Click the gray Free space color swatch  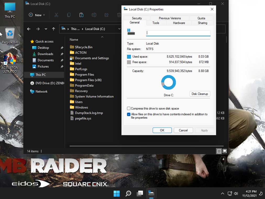pos(129,62)
